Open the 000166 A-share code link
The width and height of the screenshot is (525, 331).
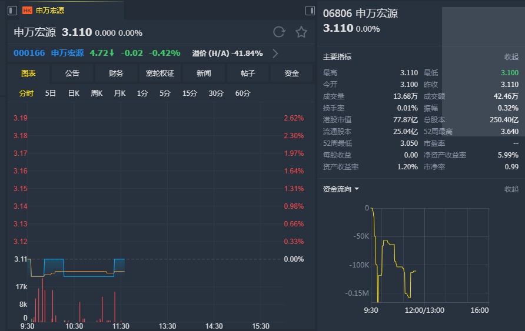[x=29, y=53]
